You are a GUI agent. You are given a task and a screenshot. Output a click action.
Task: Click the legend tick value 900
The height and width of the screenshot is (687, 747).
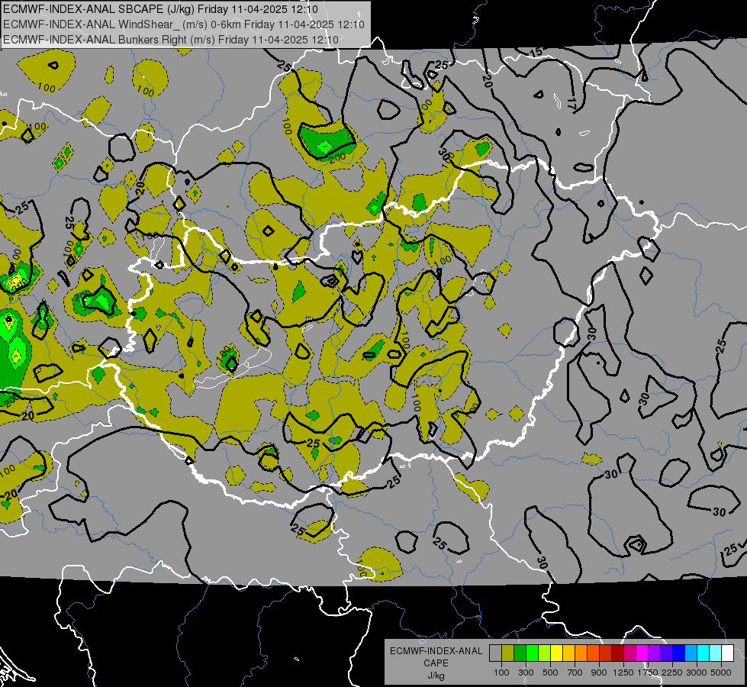[x=599, y=672]
